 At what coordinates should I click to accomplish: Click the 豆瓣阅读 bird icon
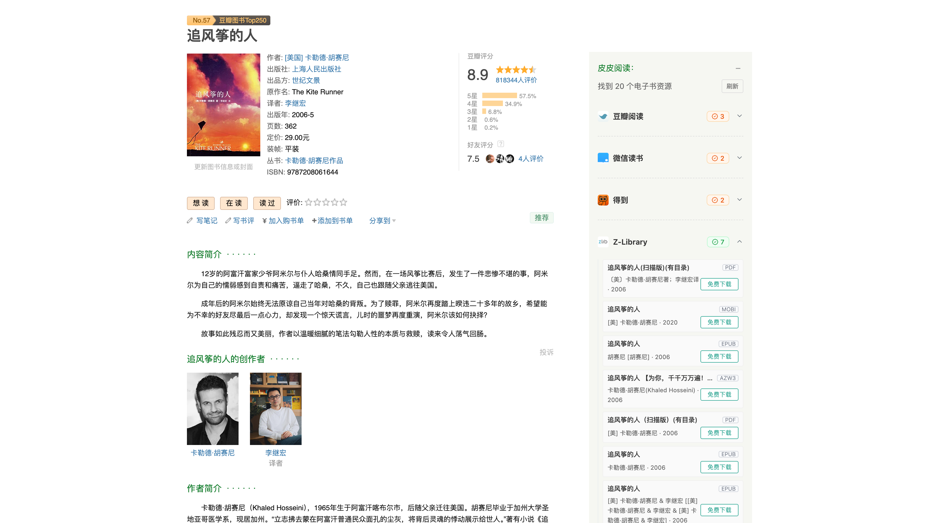[603, 116]
